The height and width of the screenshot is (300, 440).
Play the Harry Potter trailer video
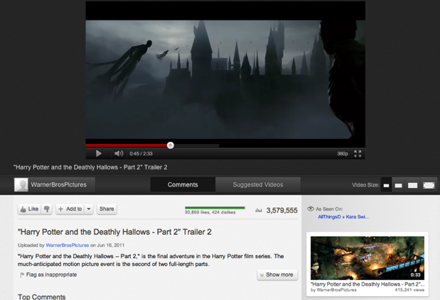[99, 153]
